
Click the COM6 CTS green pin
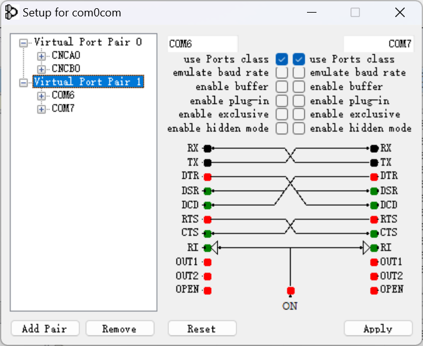pyautogui.click(x=207, y=234)
